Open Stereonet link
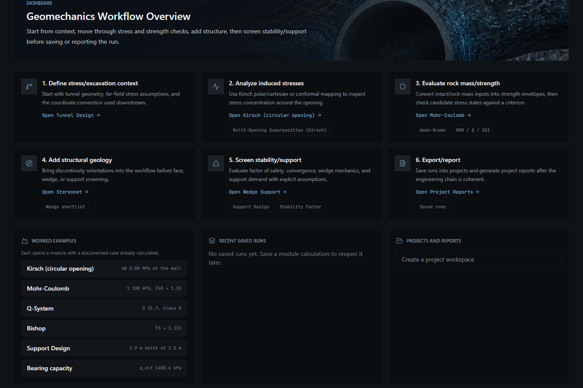The height and width of the screenshot is (388, 583). pos(65,192)
